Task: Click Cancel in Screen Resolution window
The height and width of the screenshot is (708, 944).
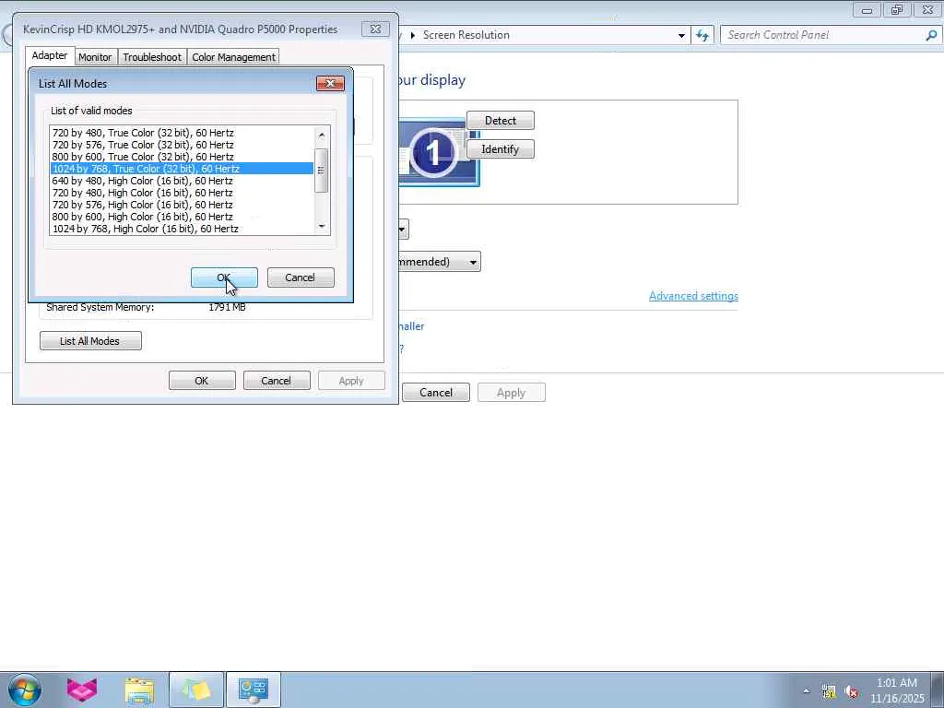Action: click(436, 393)
